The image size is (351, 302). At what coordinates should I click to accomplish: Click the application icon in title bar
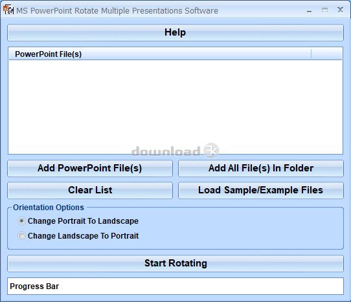coord(8,10)
